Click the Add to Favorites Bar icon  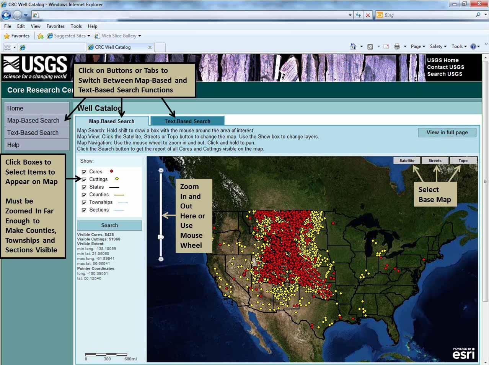(40, 36)
